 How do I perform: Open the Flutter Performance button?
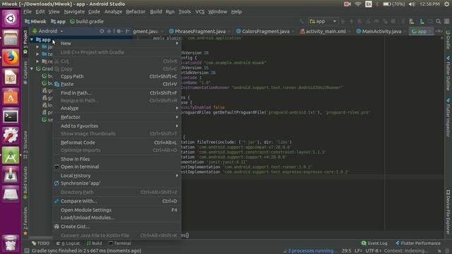418,243
